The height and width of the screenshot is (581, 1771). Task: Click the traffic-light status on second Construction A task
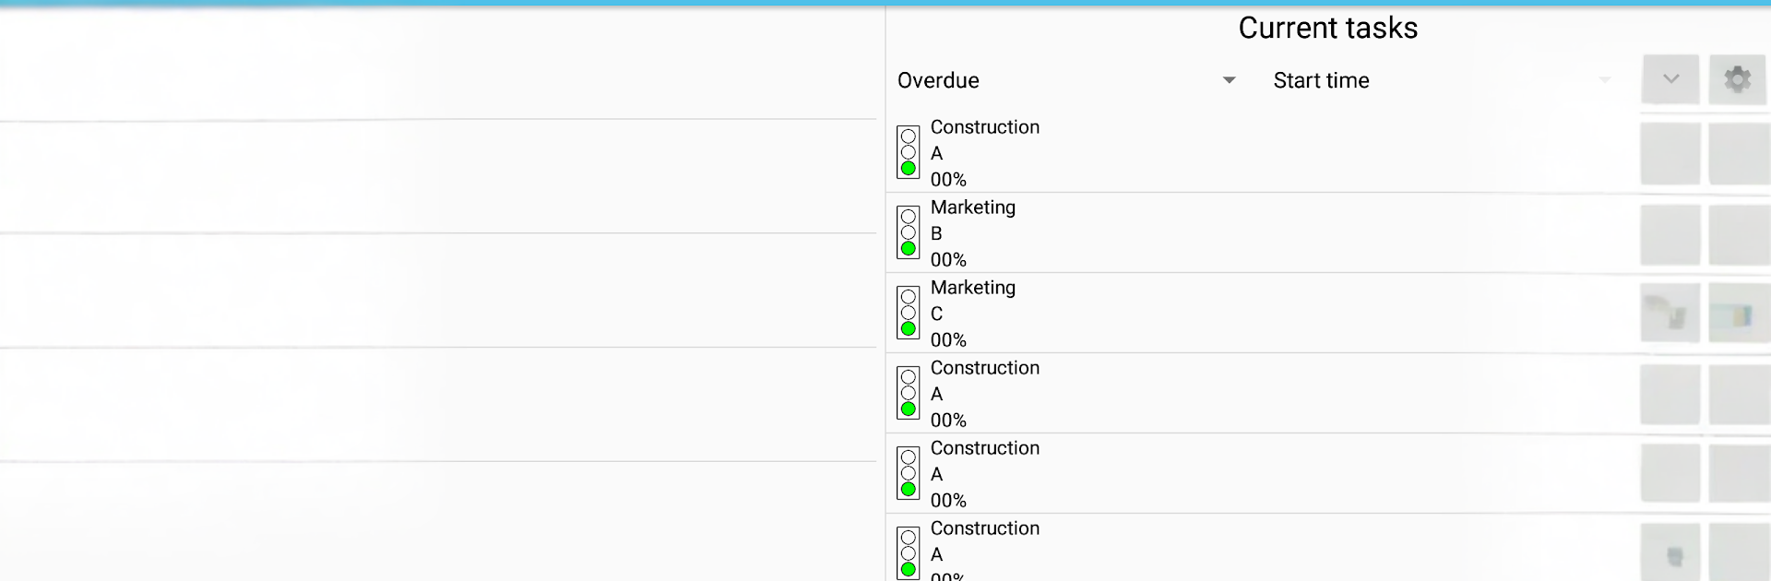[x=908, y=392]
